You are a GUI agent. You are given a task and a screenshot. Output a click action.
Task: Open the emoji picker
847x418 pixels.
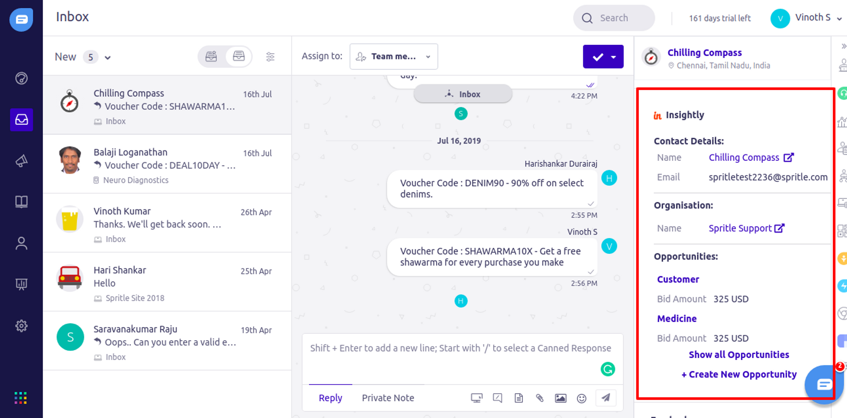coord(582,398)
